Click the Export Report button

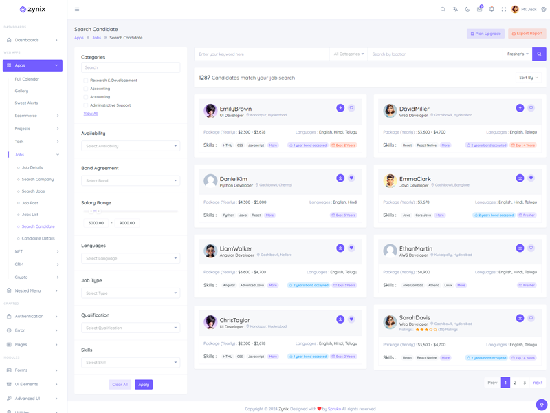(527, 33)
